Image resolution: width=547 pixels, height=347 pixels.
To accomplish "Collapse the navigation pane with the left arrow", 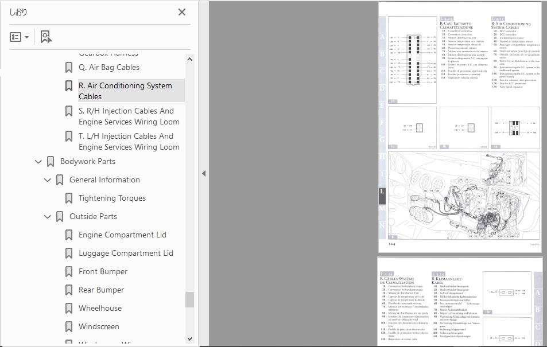I will tap(204, 173).
